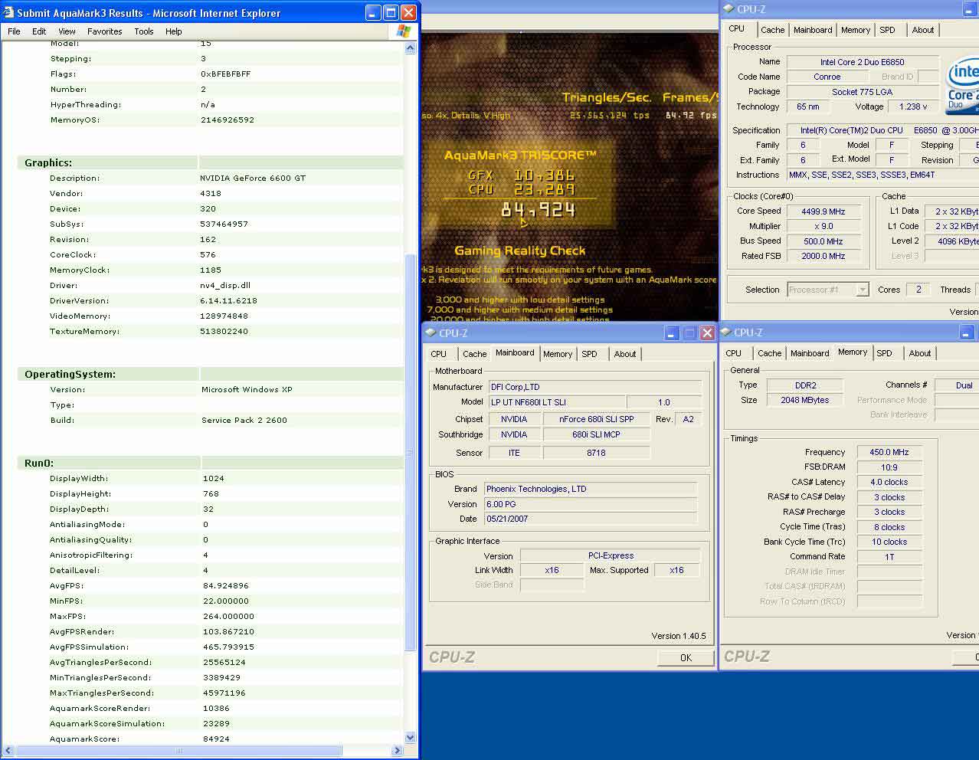The image size is (979, 760).
Task: Open the Help menu in Internet Explorer
Action: pyautogui.click(x=174, y=31)
